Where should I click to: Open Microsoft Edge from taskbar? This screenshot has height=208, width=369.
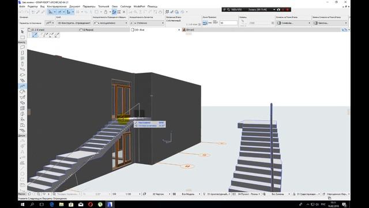[x=51, y=204]
